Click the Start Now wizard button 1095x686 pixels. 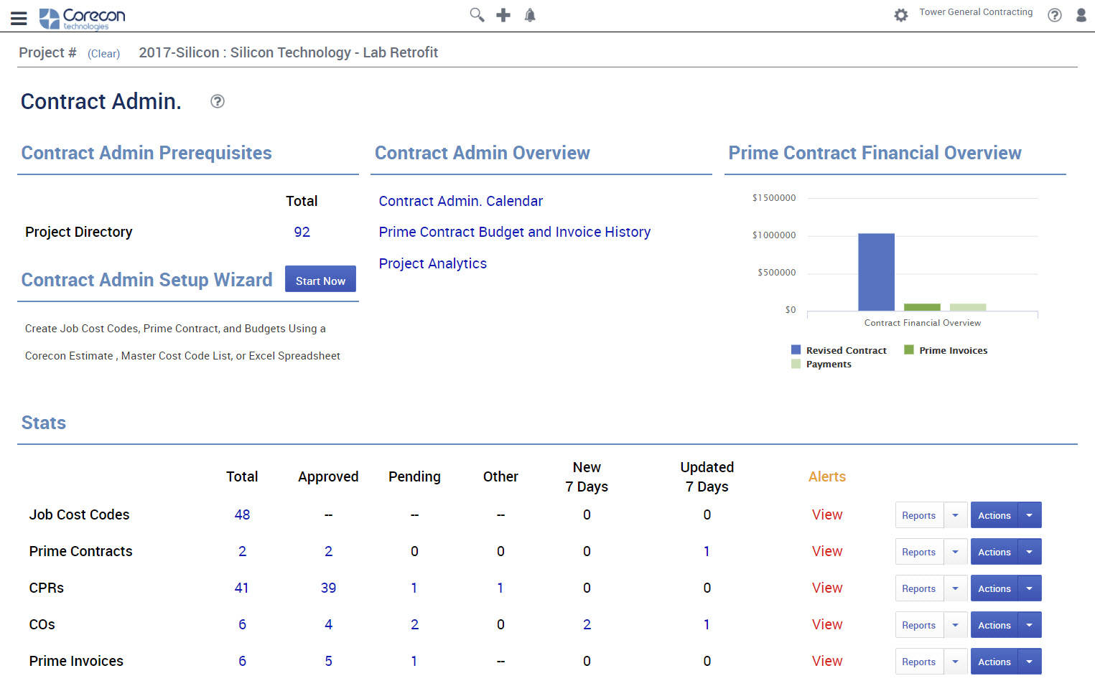pyautogui.click(x=320, y=279)
